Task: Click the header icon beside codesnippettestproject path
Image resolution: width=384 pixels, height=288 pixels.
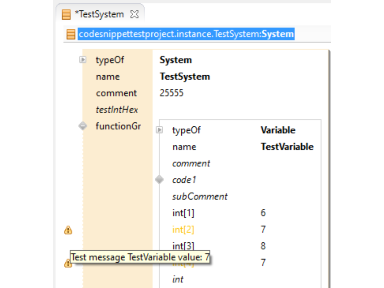Action: click(71, 34)
